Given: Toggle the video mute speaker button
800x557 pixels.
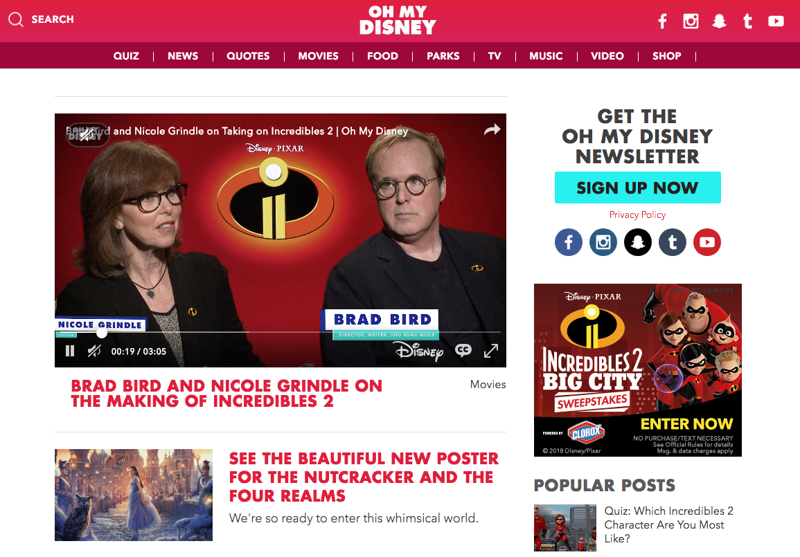Looking at the screenshot, I should (x=94, y=351).
